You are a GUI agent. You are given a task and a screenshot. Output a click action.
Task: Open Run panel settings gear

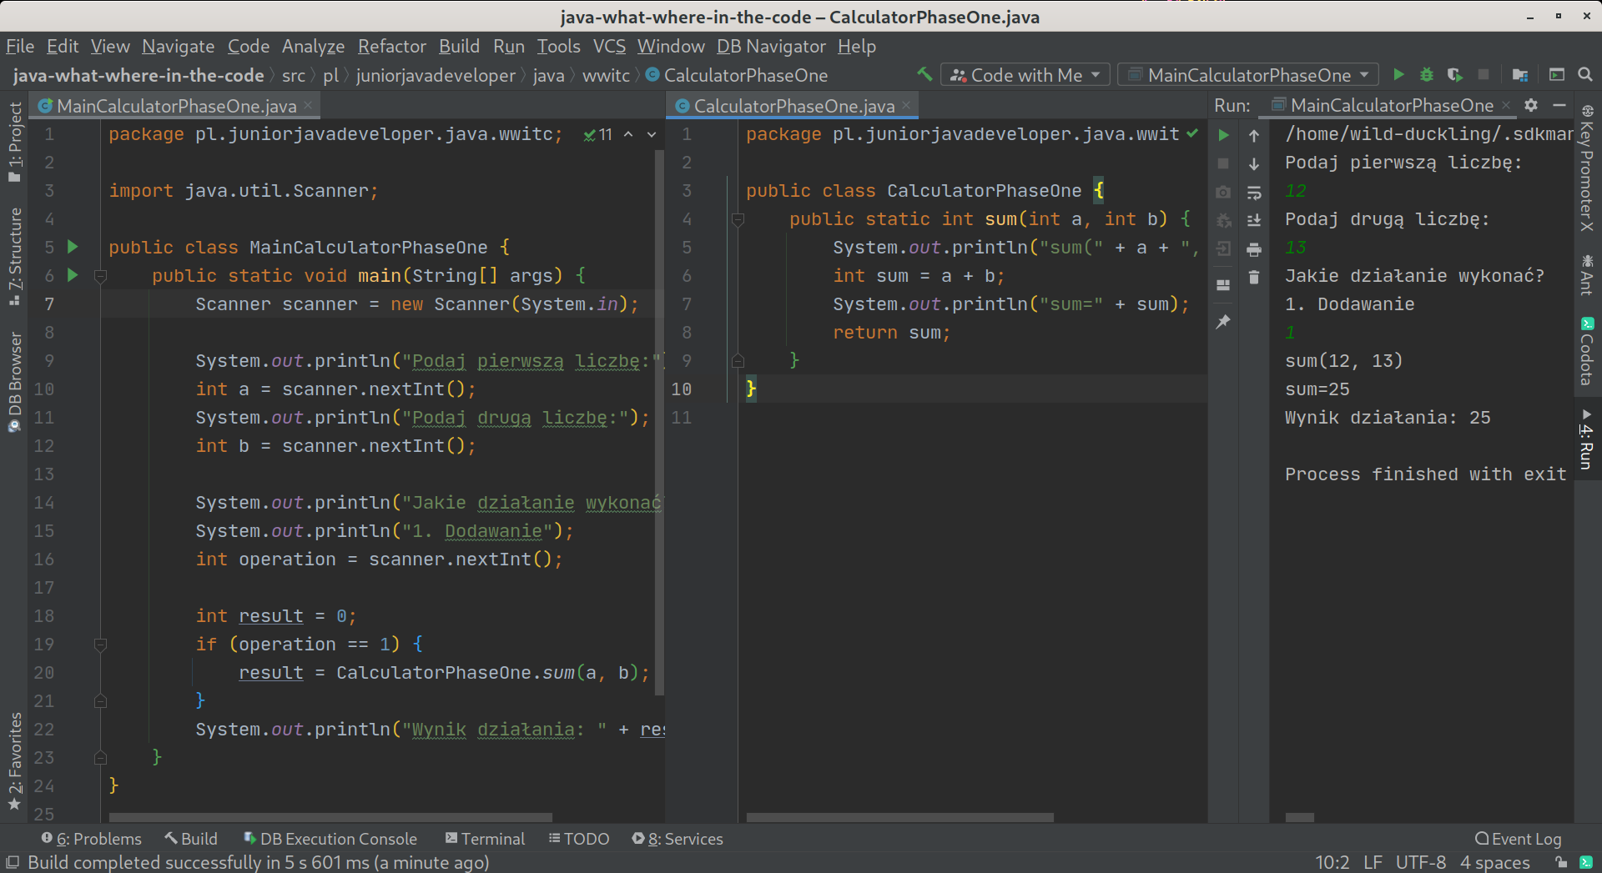tap(1531, 105)
